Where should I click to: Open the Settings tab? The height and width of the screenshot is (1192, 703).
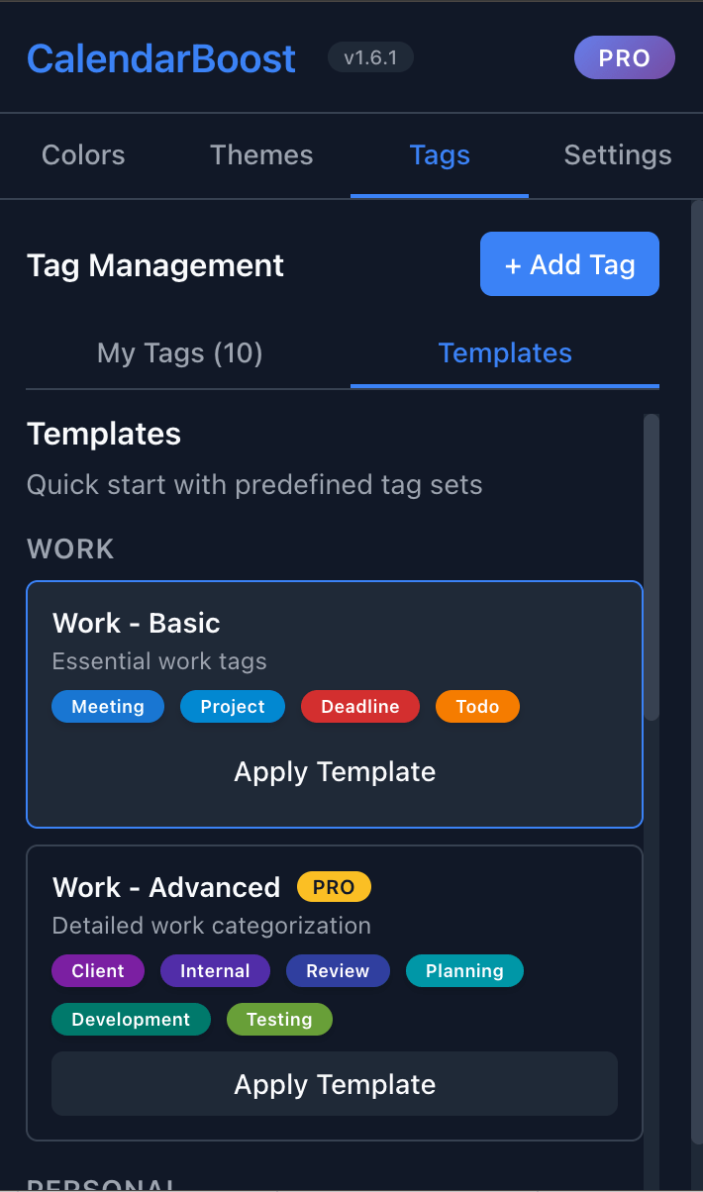pyautogui.click(x=617, y=154)
